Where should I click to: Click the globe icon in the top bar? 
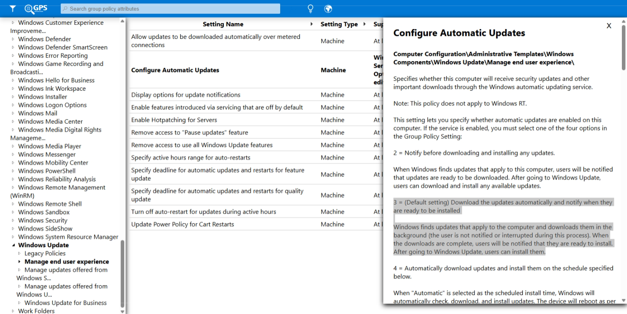click(x=328, y=9)
